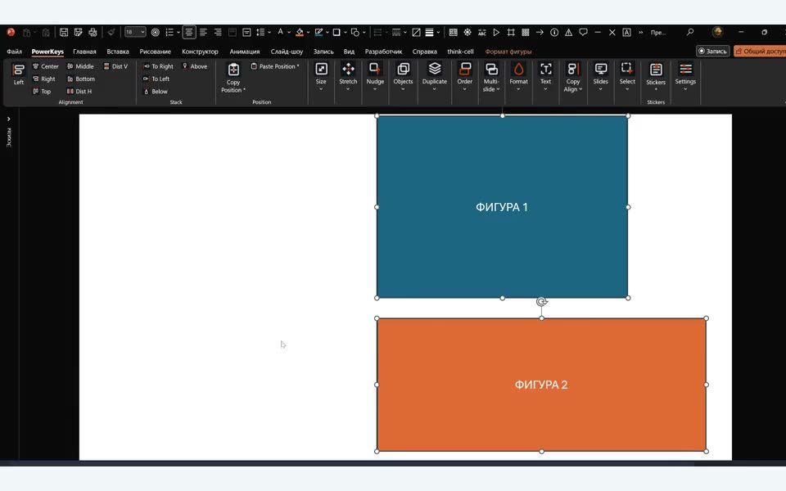Switch to Формат фигуры tab
Viewport: 786px width, 491px height.
(508, 52)
